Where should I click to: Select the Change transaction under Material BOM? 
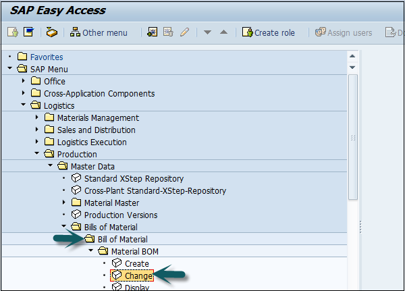point(137,275)
